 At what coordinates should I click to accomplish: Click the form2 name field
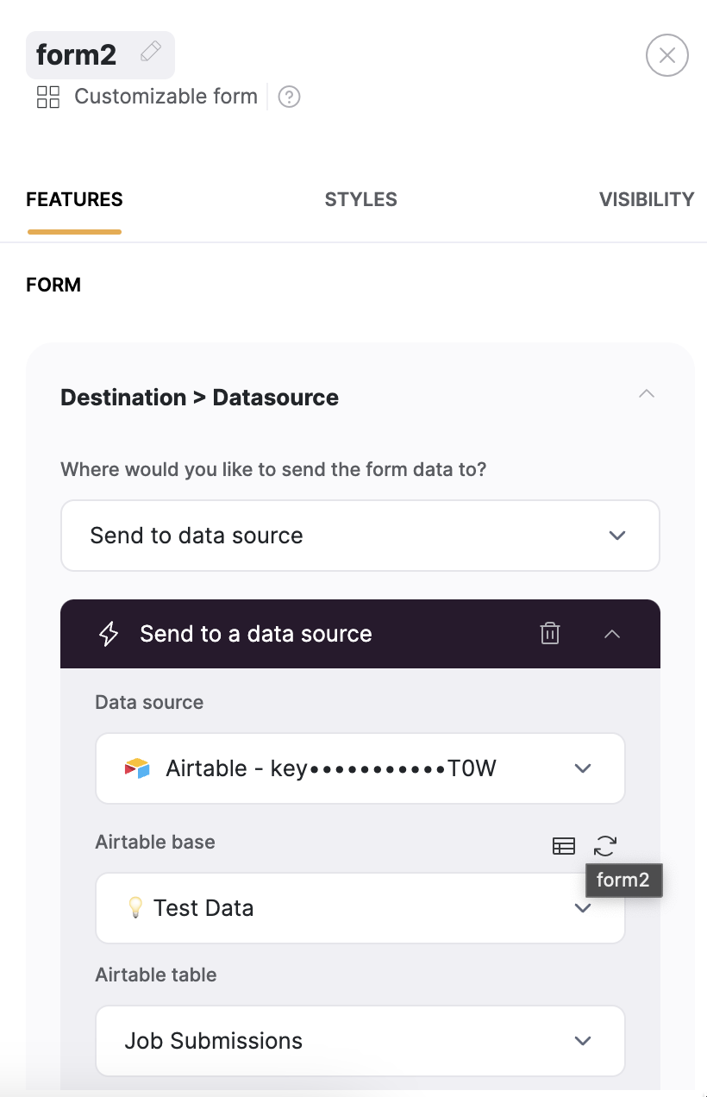[78, 53]
